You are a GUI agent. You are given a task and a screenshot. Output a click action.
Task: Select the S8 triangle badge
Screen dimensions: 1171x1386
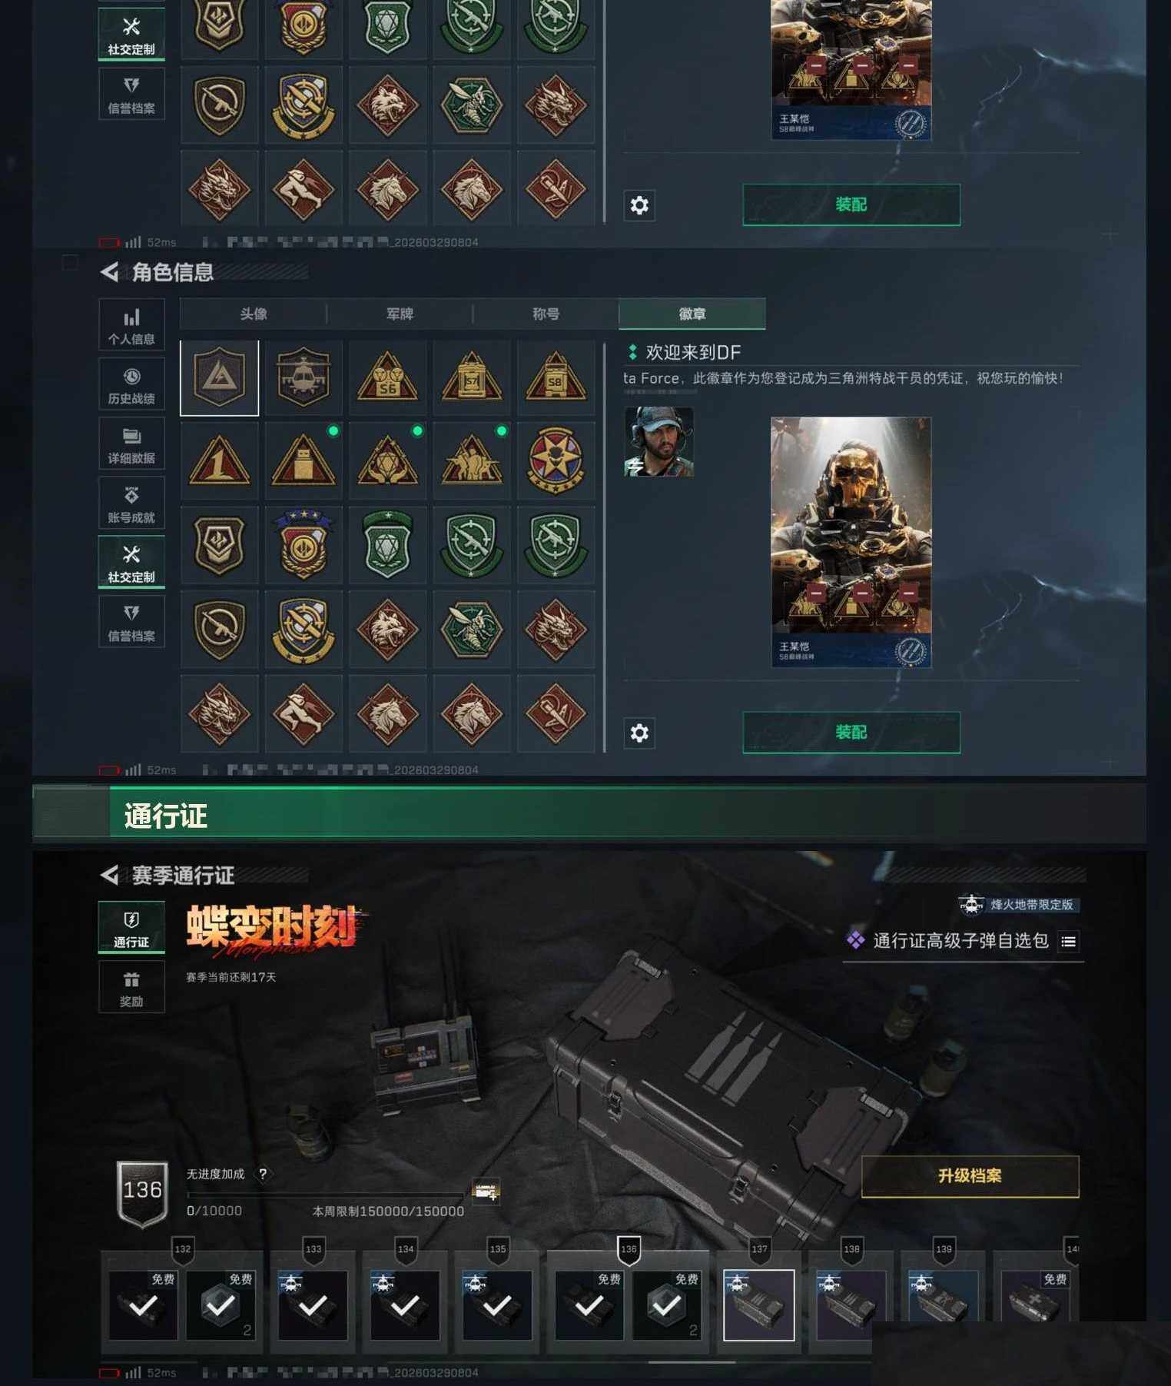[x=556, y=377]
